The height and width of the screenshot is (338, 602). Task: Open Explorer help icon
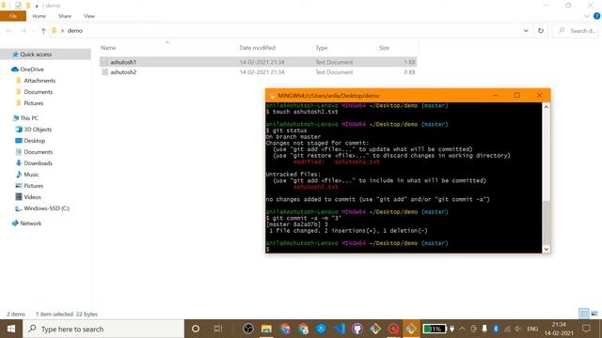point(596,16)
